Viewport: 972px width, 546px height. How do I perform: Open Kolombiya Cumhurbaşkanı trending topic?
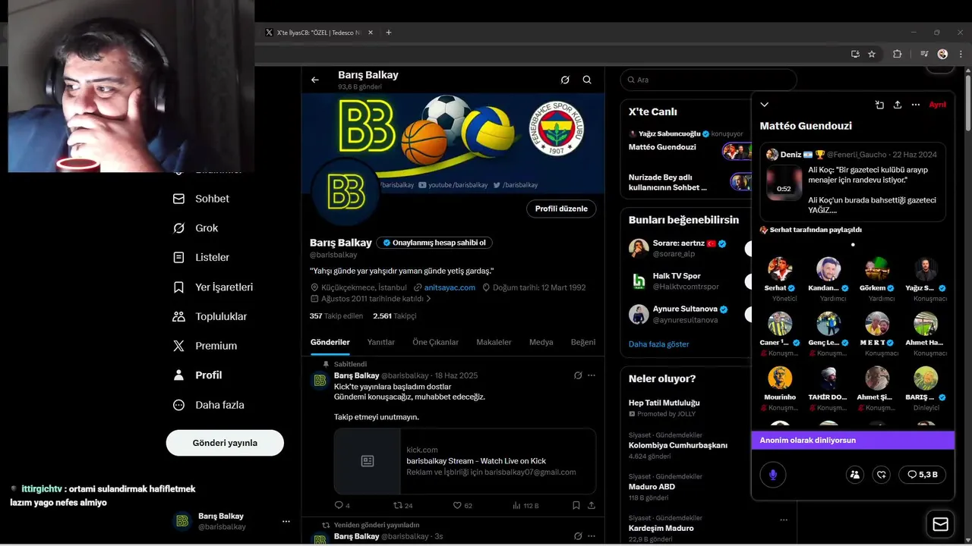pyautogui.click(x=678, y=445)
